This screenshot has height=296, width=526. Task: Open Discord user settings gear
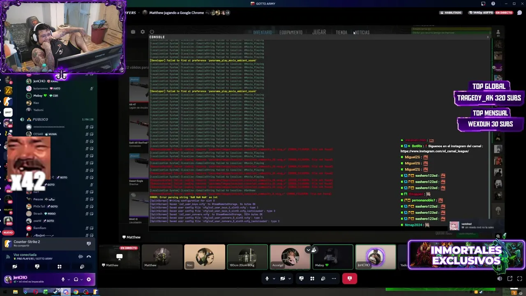(89, 280)
